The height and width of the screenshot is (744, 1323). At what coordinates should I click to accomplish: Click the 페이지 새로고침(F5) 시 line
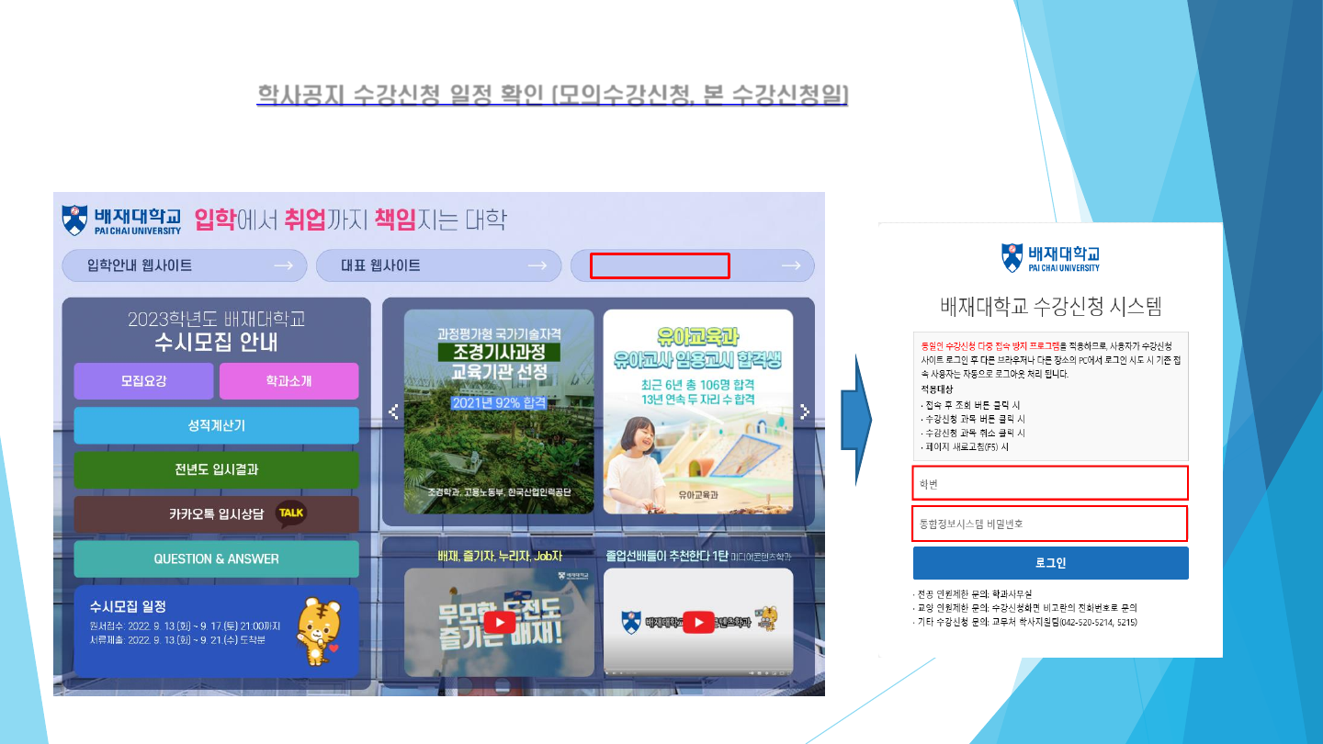pyautogui.click(x=965, y=447)
